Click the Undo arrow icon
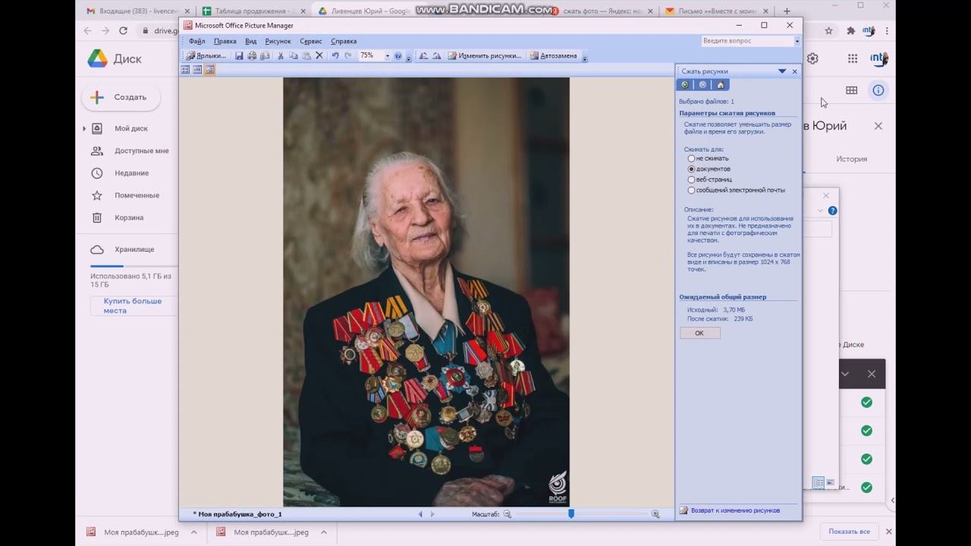Viewport: 971px width, 546px height. 335,56
